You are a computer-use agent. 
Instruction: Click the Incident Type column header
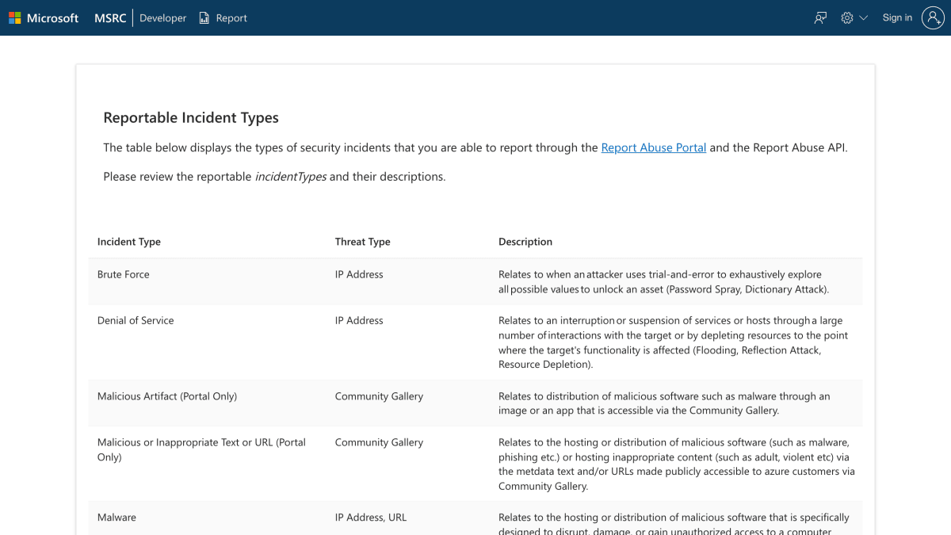[129, 242]
